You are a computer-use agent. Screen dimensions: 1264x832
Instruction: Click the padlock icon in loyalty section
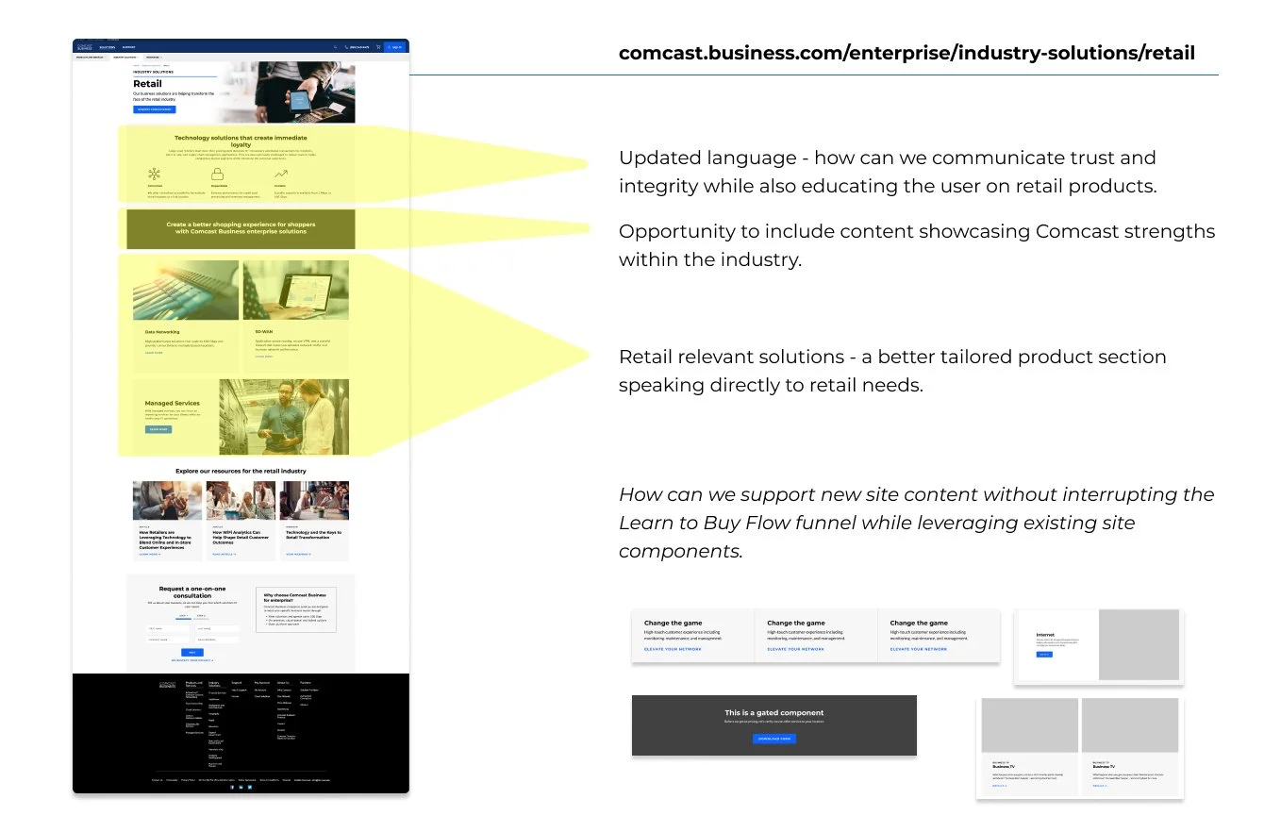218,174
